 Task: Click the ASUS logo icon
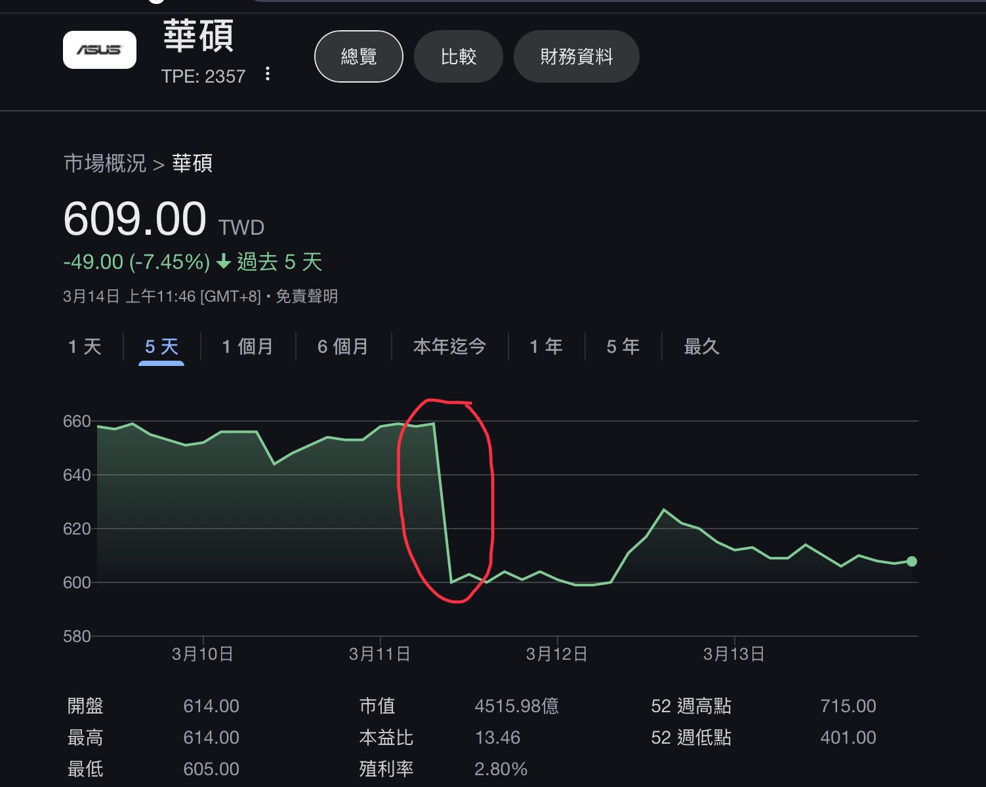tap(100, 50)
